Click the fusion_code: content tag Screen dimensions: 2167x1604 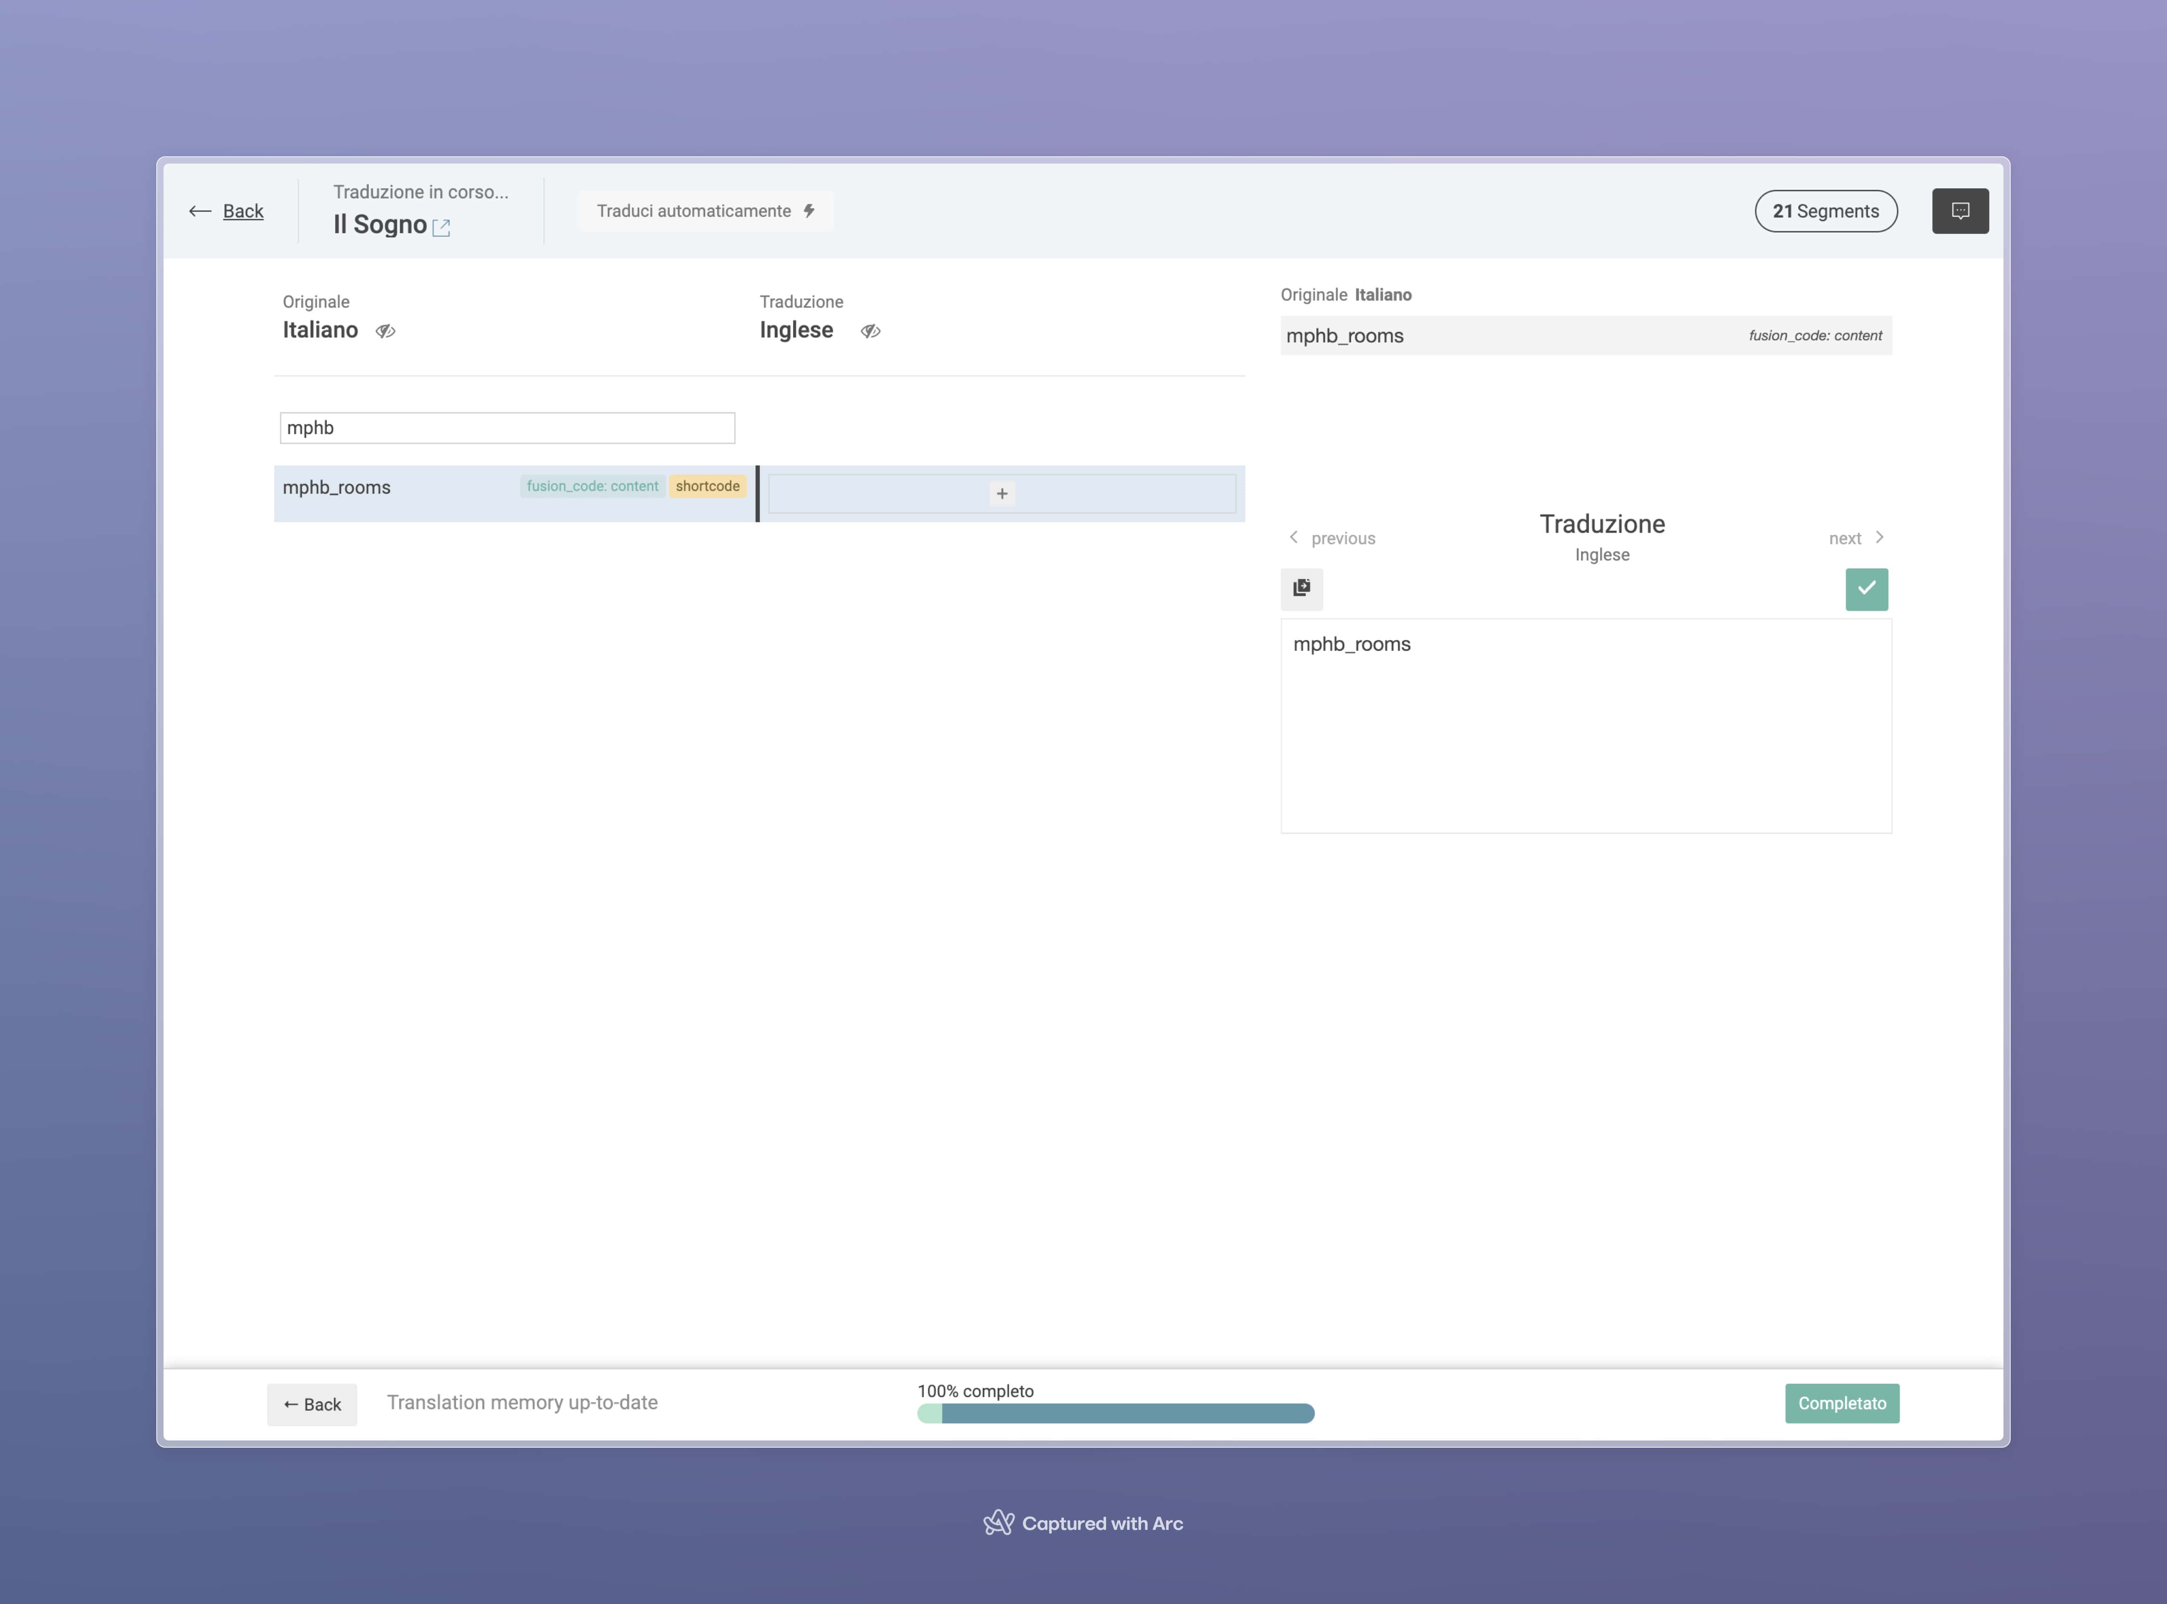[592, 486]
